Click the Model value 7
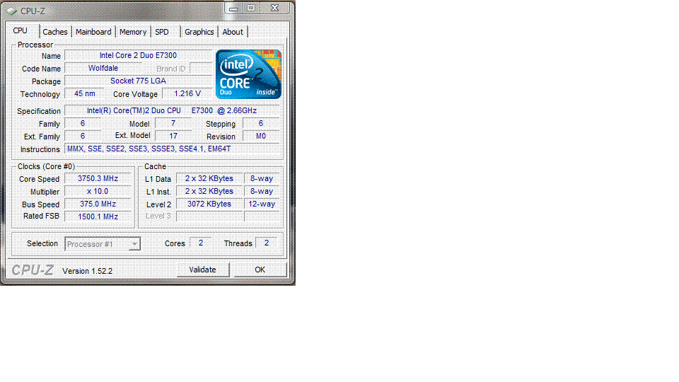The width and height of the screenshot is (679, 382). coord(173,123)
